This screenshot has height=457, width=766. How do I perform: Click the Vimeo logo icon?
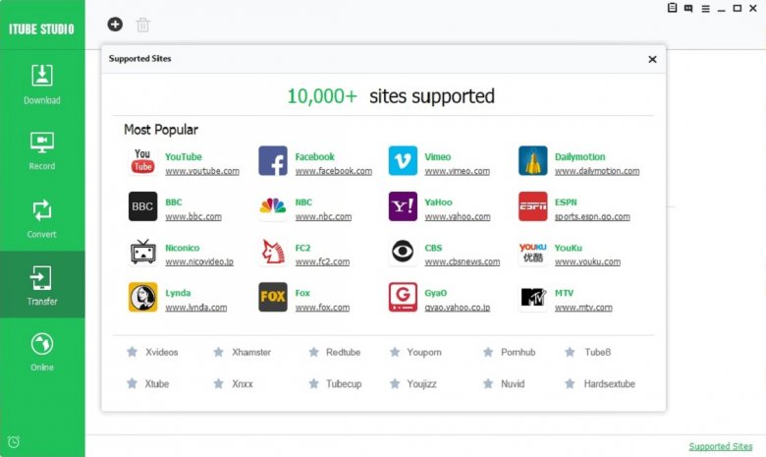pos(403,161)
